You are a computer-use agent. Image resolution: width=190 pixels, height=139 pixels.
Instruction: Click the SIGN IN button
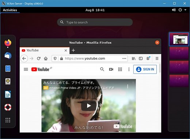(145, 69)
